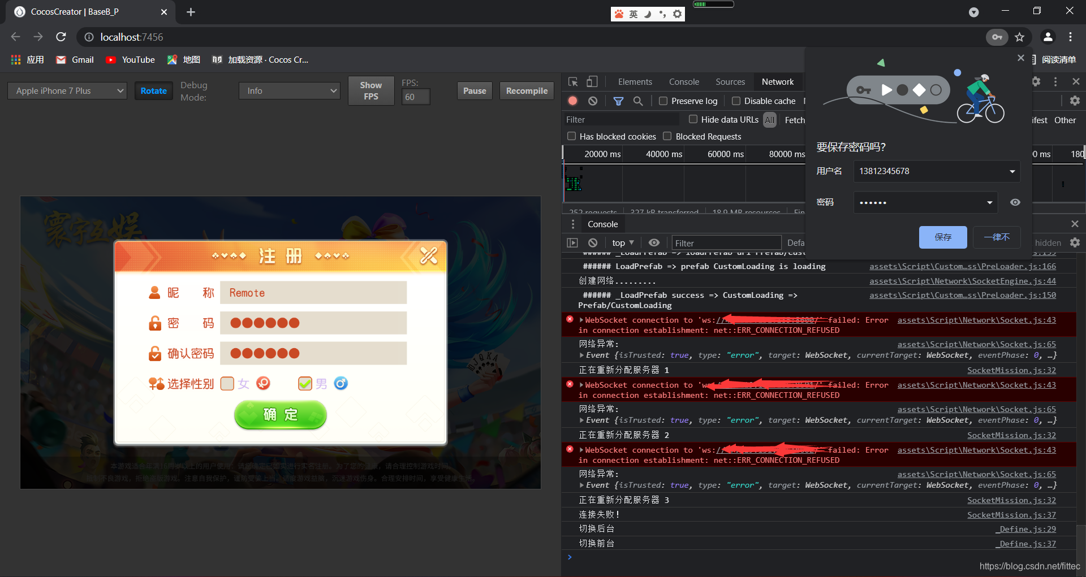Check Hide data URLs

693,119
